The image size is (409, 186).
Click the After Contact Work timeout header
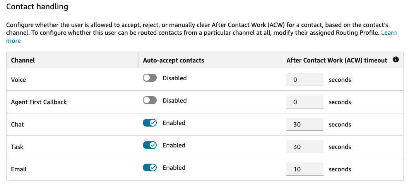tap(337, 60)
